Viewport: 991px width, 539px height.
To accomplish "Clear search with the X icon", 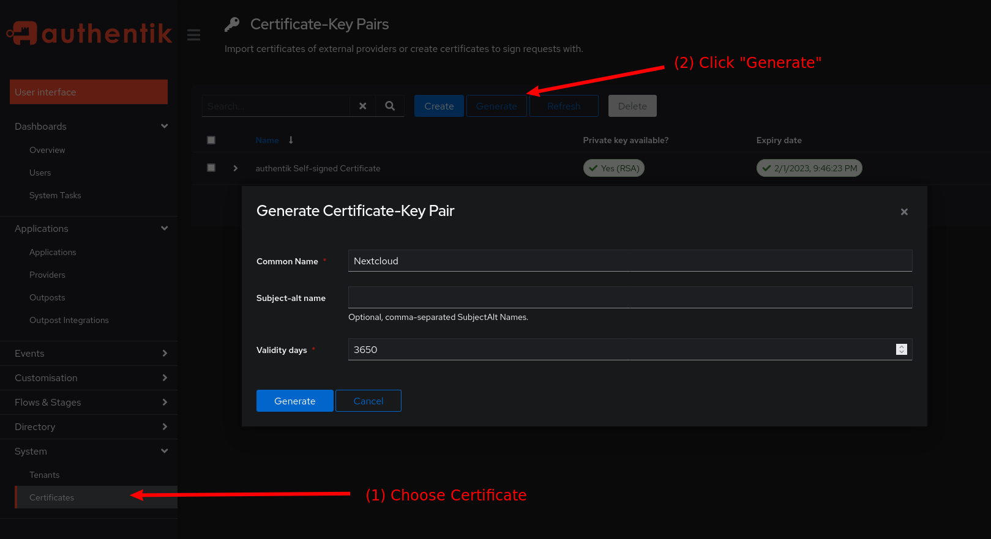I will pyautogui.click(x=363, y=106).
